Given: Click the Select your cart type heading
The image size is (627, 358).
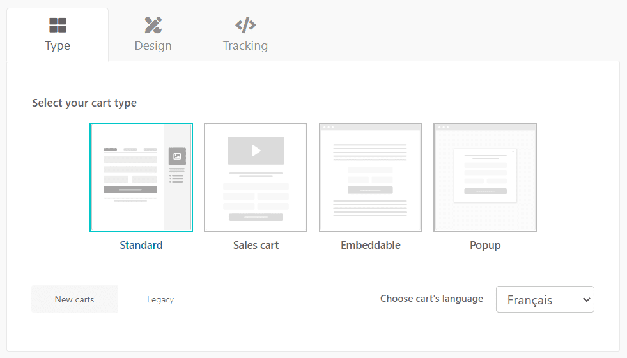Looking at the screenshot, I should pos(84,103).
